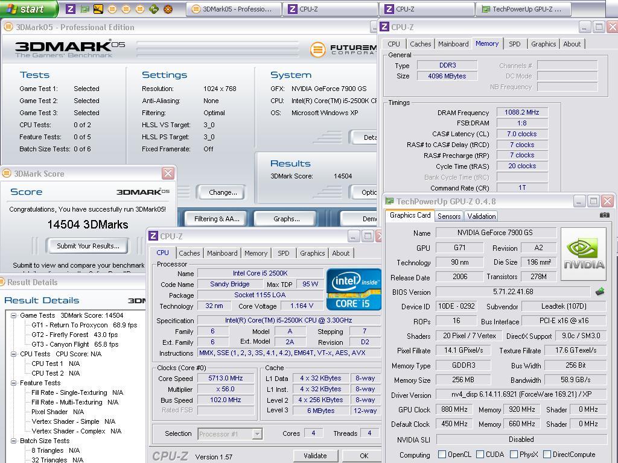Enable the DirectCompute checkbox
The height and width of the screenshot is (463, 618).
[x=547, y=455]
